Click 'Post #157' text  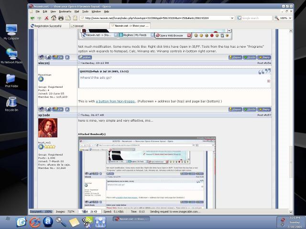pyautogui.click(x=264, y=115)
